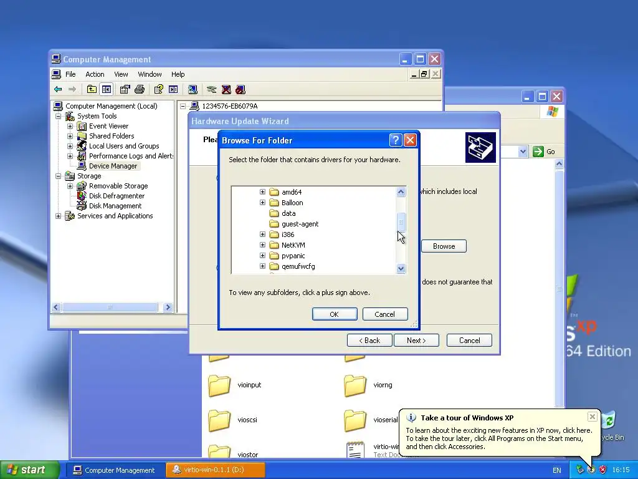638x479 pixels.
Task: Click the folder list scroll down arrow
Action: coord(401,268)
